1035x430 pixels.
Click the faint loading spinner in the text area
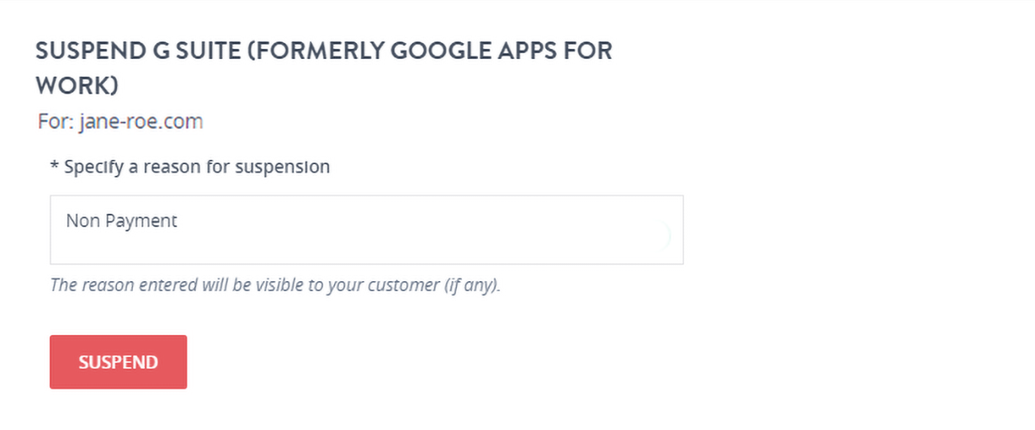(x=663, y=236)
